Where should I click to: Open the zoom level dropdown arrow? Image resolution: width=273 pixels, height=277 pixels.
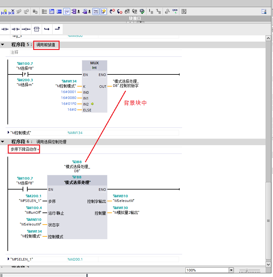(x=231, y=270)
